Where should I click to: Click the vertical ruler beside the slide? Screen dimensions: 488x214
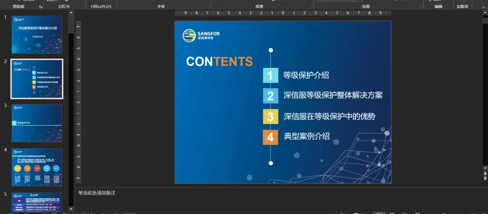(x=79, y=102)
